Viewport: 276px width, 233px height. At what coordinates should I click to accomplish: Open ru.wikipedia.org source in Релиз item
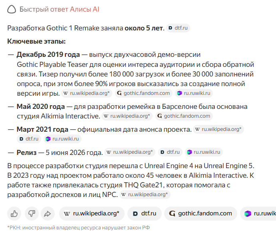pos(130,152)
